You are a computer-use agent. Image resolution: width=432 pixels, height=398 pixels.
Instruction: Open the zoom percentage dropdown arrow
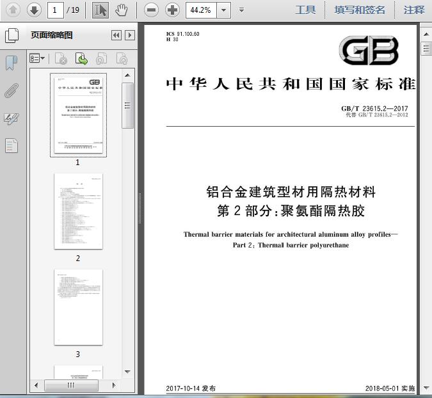click(x=224, y=10)
